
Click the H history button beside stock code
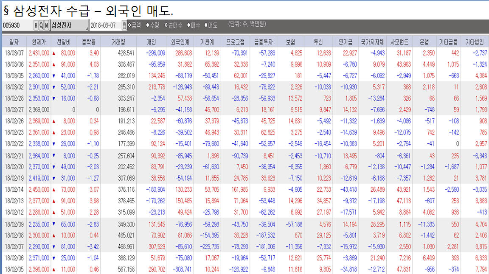click(x=36, y=25)
